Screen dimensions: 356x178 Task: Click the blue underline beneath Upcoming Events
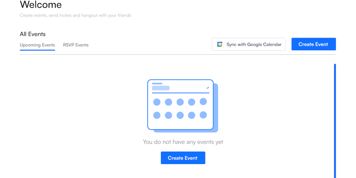pyautogui.click(x=37, y=50)
